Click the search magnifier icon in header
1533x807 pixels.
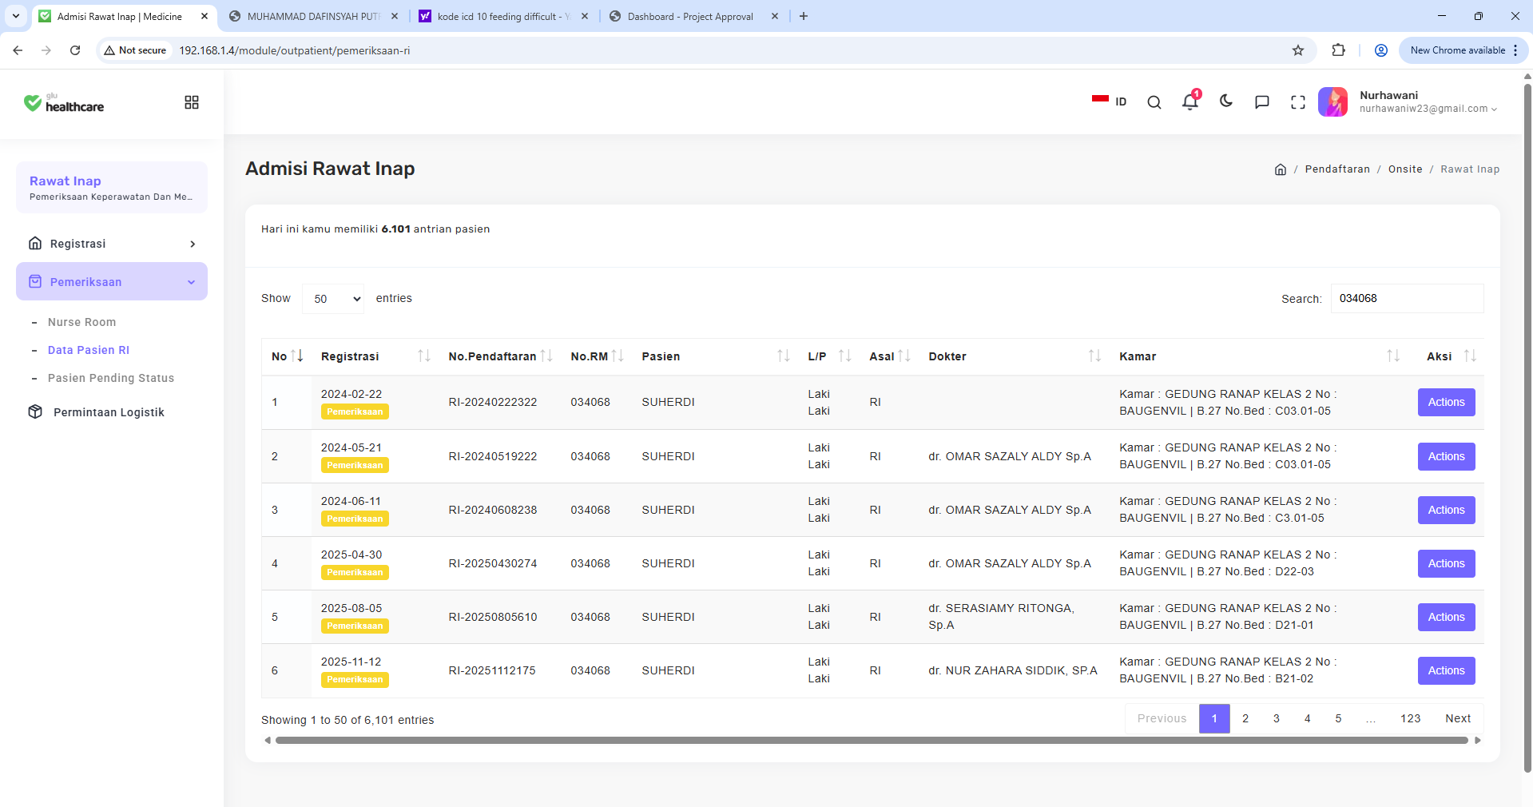(1154, 102)
